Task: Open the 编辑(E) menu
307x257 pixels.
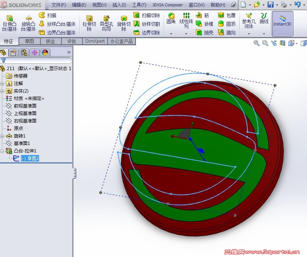Action: coord(79,5)
